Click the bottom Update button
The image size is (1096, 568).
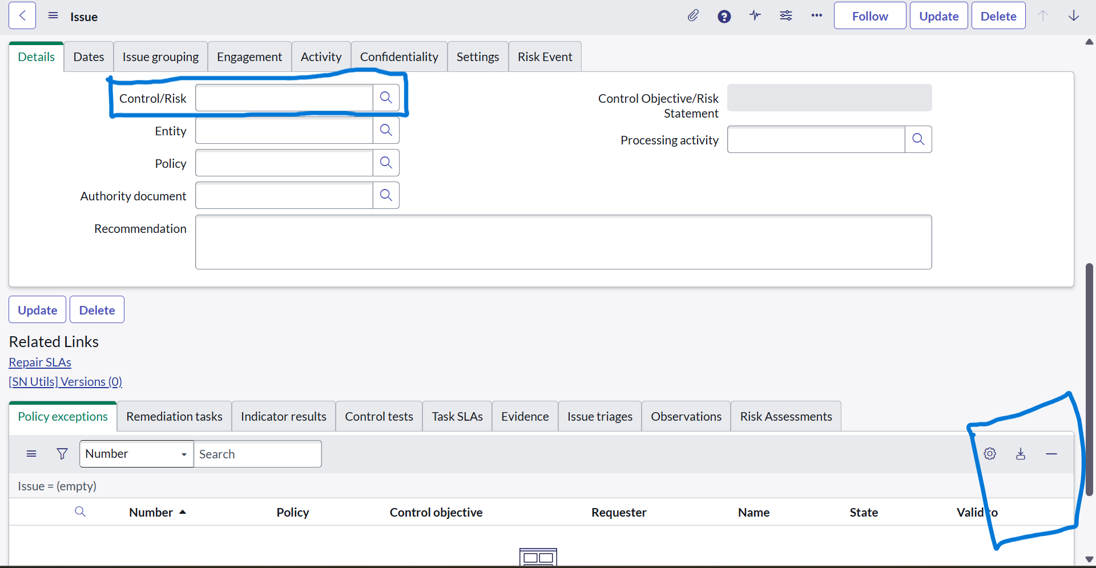click(x=38, y=310)
